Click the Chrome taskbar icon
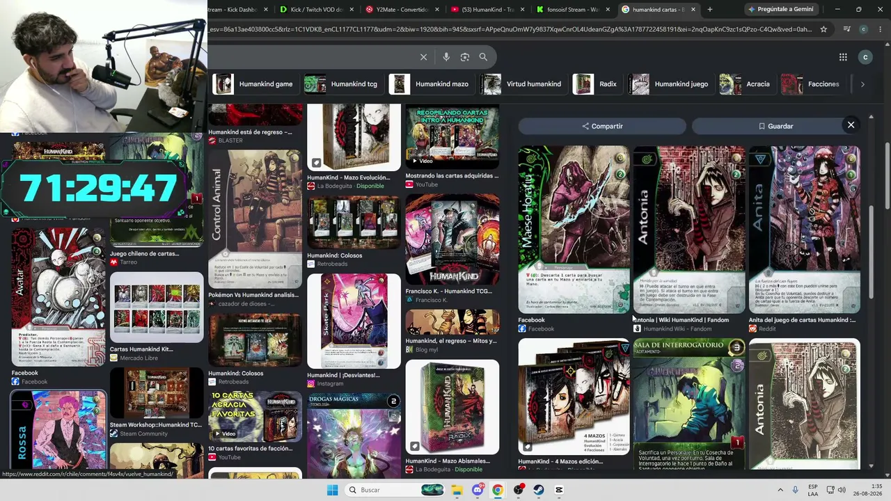Image resolution: width=891 pixels, height=501 pixels. (x=497, y=490)
